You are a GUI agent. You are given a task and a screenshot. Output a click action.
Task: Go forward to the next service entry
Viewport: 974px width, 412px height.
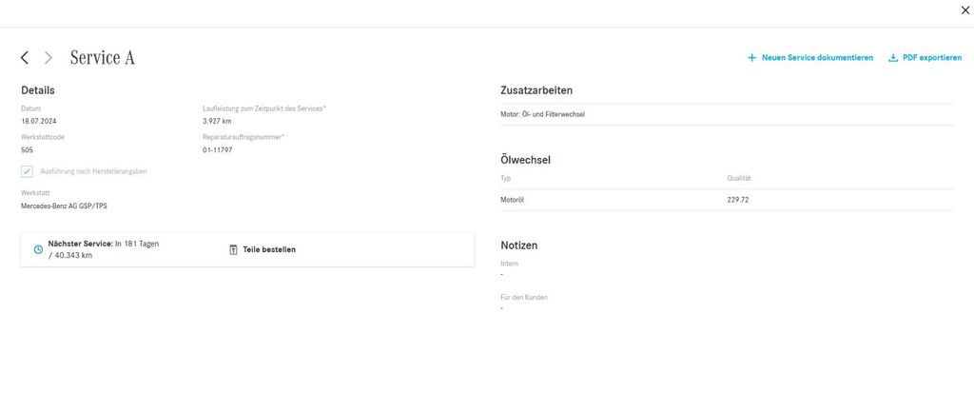pyautogui.click(x=49, y=58)
